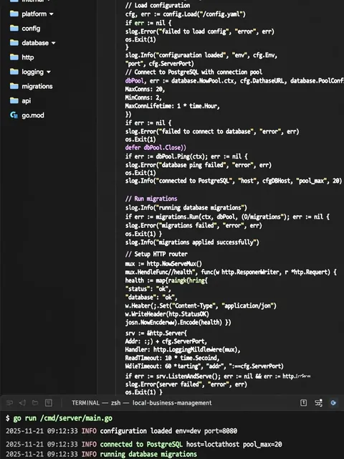The image size is (344, 459).
Task: Click the database folder icon
Action: click(14, 42)
